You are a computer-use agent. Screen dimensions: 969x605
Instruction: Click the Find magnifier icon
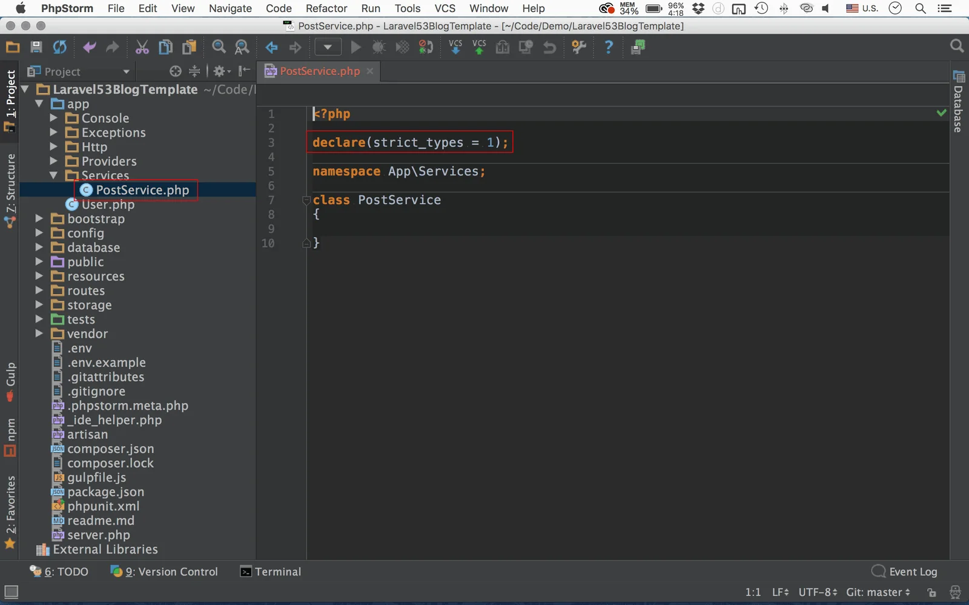[219, 47]
